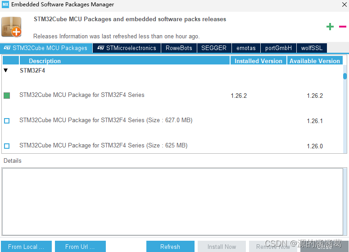Open the STMicroelectronics tab

click(127, 48)
